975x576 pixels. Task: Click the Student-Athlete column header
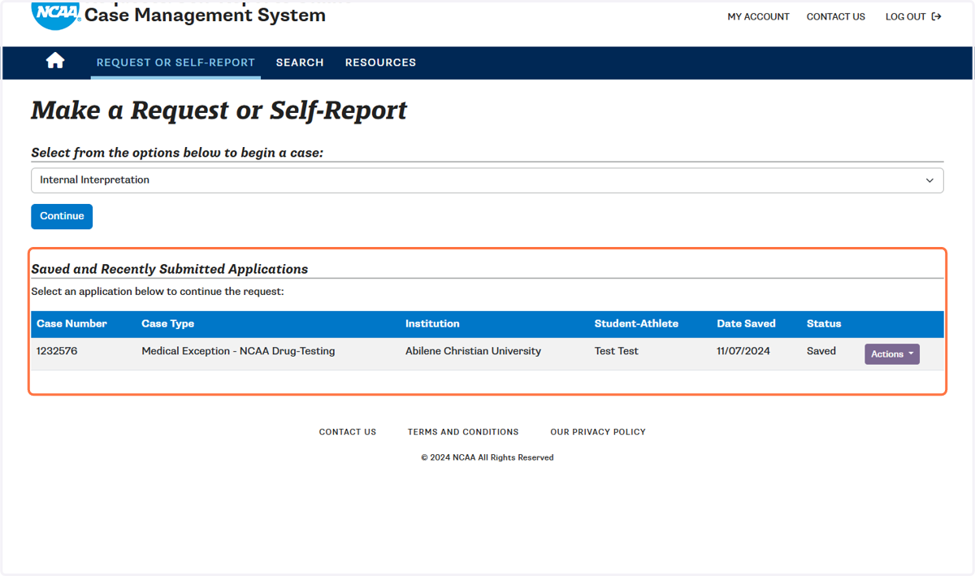(x=636, y=323)
